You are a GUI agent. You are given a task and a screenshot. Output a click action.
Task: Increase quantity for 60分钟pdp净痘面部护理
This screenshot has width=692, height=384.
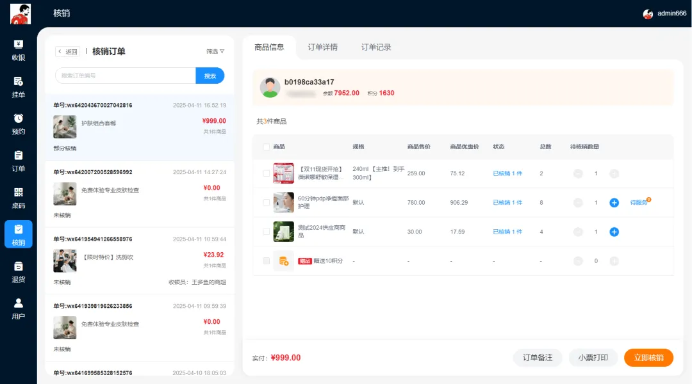[x=614, y=203]
